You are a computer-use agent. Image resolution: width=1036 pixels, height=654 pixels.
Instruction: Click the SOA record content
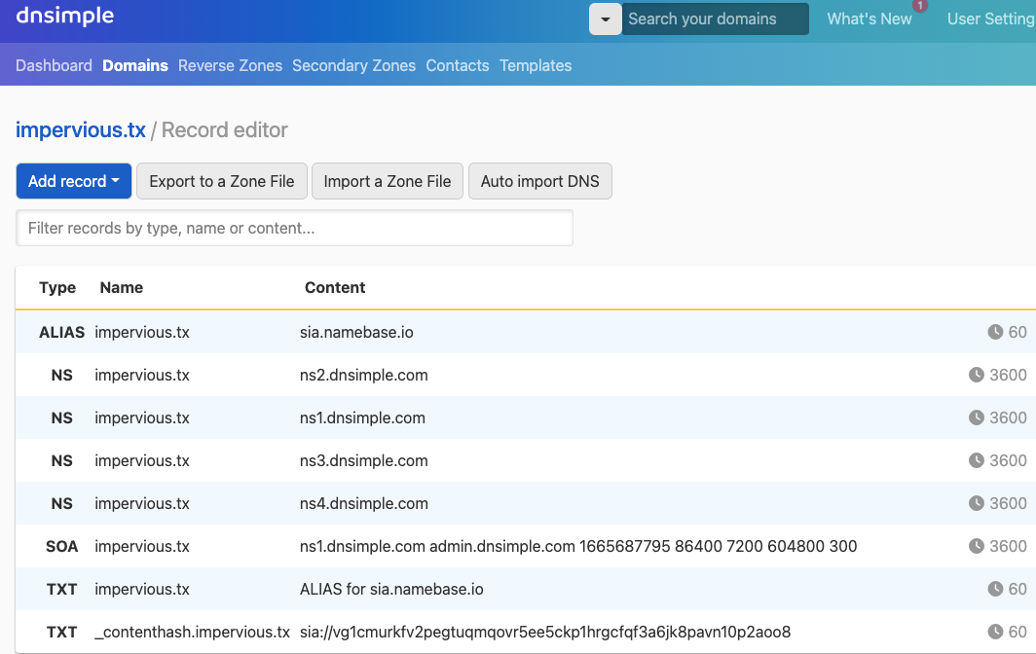pyautogui.click(x=578, y=546)
